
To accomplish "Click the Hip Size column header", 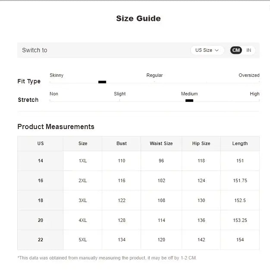I will coord(201,143).
